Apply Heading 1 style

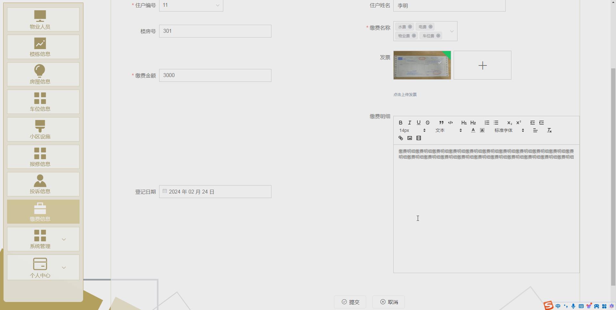464,123
